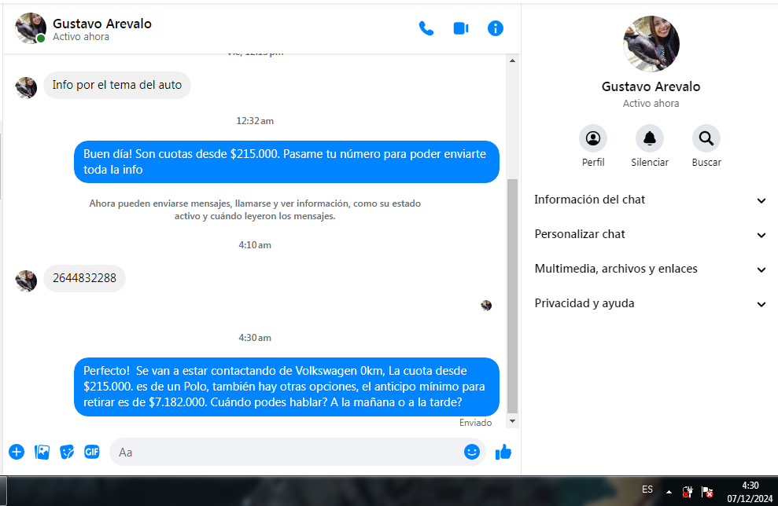
Task: Expand Multimedia, archivos y enlaces section
Action: (x=650, y=269)
